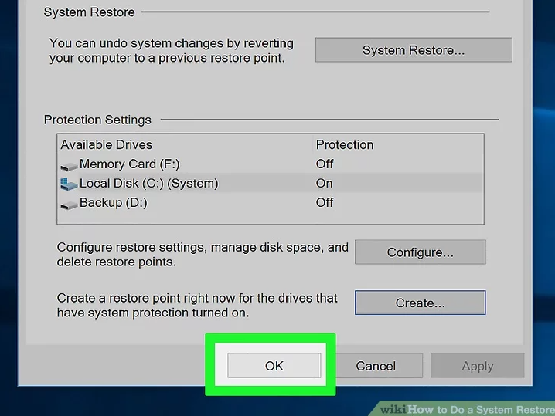Click the wikiHow watermark caption

pyautogui.click(x=467, y=408)
